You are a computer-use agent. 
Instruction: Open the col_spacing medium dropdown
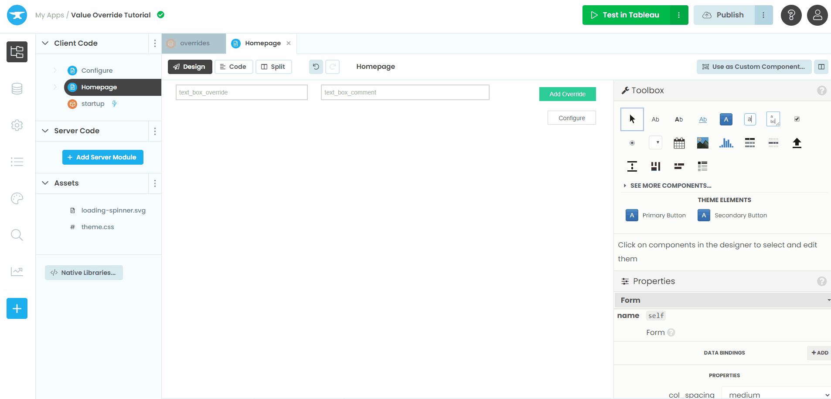point(776,394)
